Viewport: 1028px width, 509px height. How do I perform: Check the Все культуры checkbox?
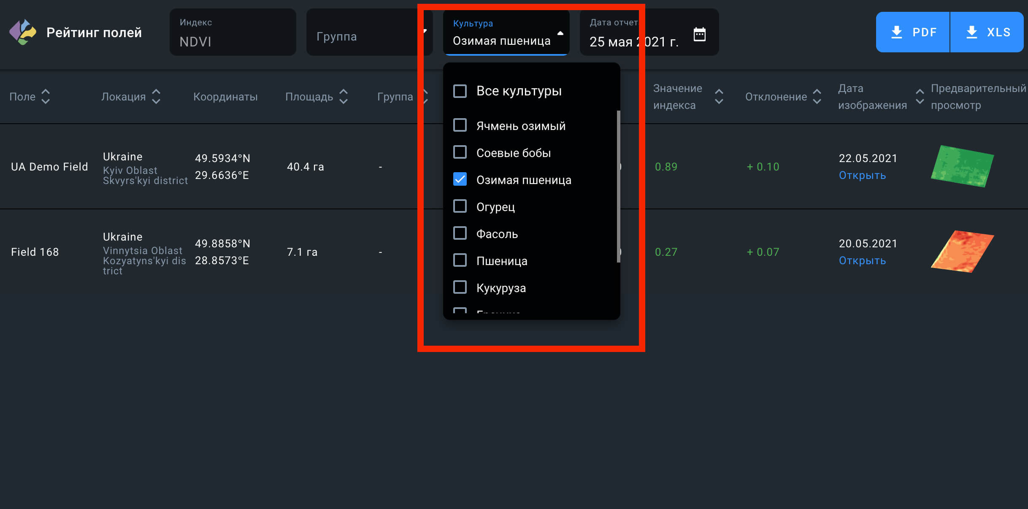(x=460, y=91)
